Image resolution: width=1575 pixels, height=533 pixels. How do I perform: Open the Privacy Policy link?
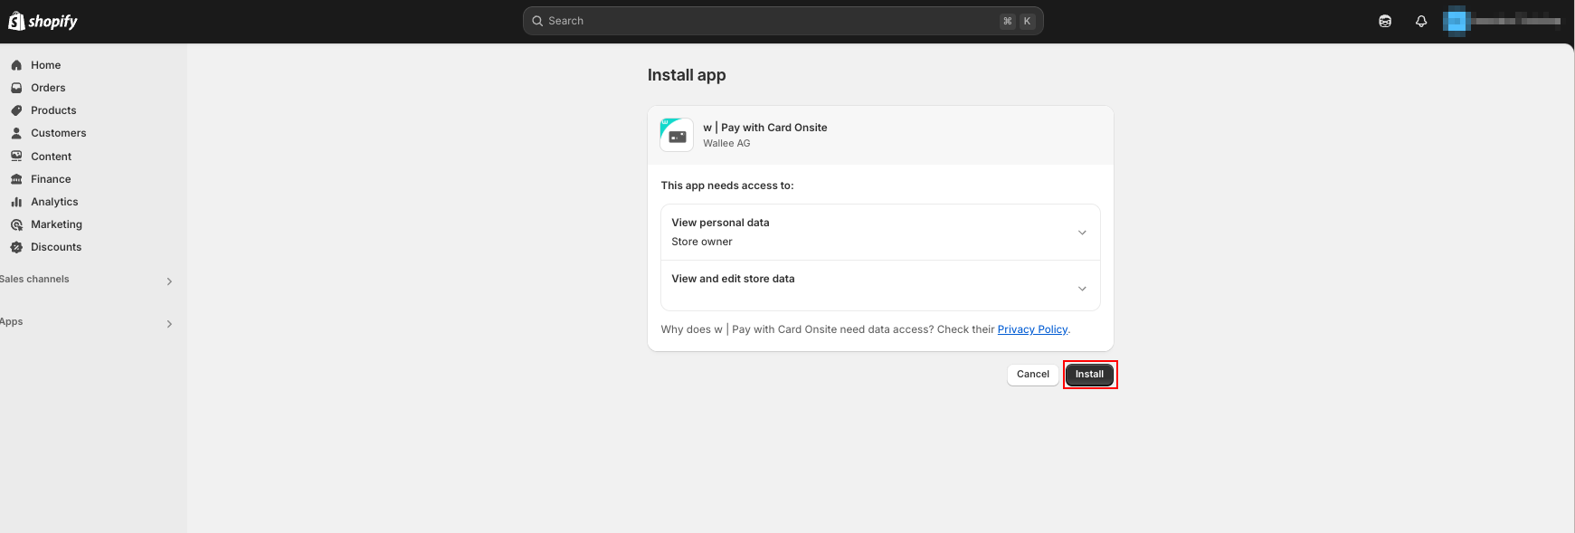[1032, 329]
